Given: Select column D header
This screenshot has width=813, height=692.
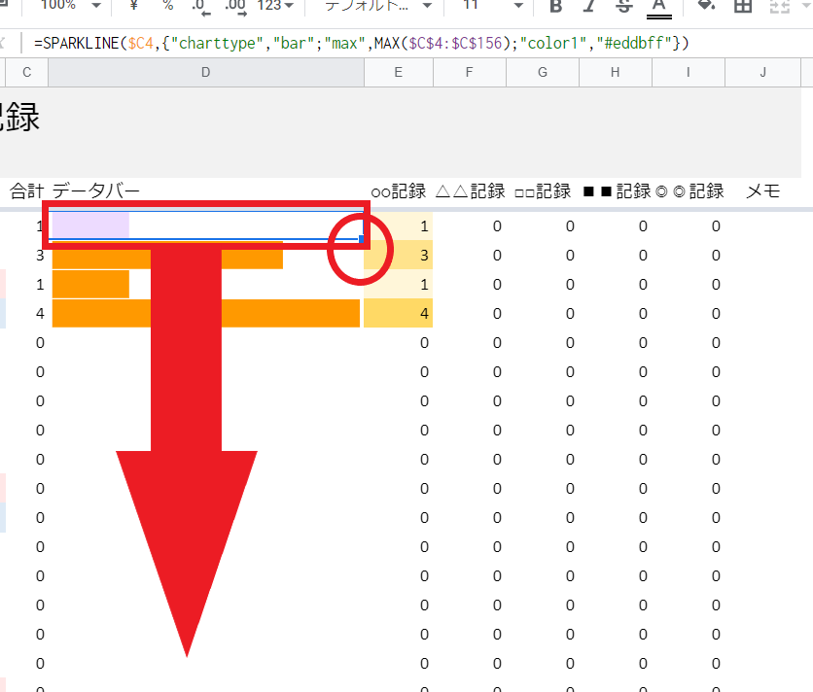Looking at the screenshot, I should coord(206,73).
